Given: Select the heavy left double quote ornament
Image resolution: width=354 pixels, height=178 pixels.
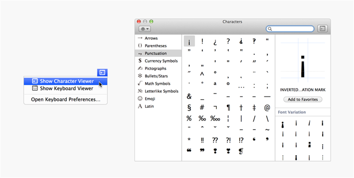Looking at the screenshot, I should click(189, 150).
